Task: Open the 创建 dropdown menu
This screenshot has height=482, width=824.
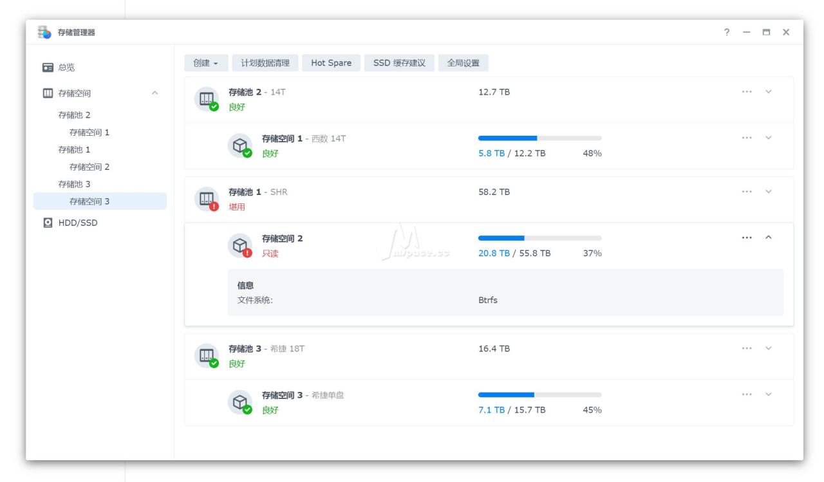Action: click(x=206, y=63)
